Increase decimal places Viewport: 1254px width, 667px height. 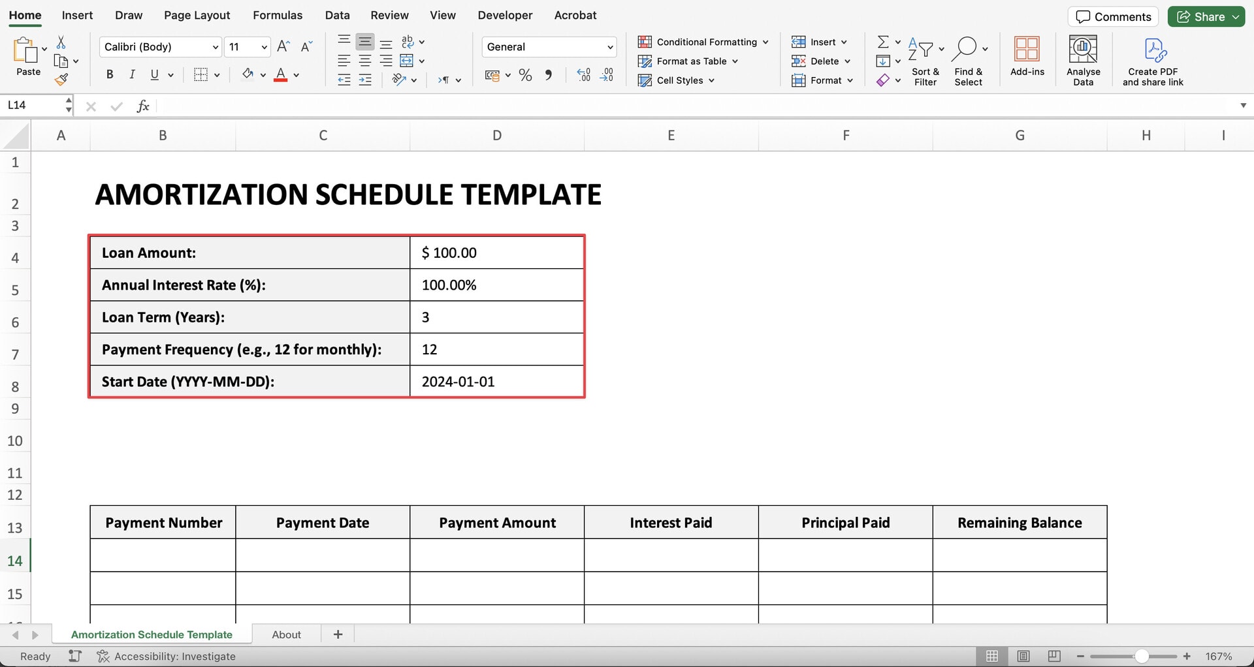point(583,75)
